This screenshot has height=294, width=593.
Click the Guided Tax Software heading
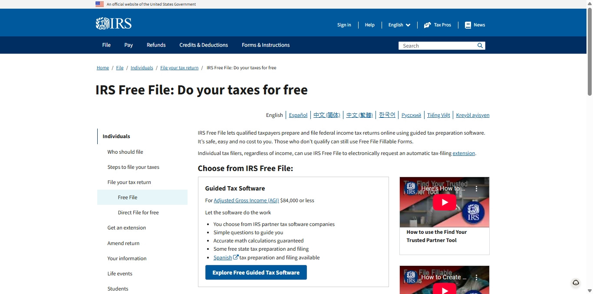[235, 188]
